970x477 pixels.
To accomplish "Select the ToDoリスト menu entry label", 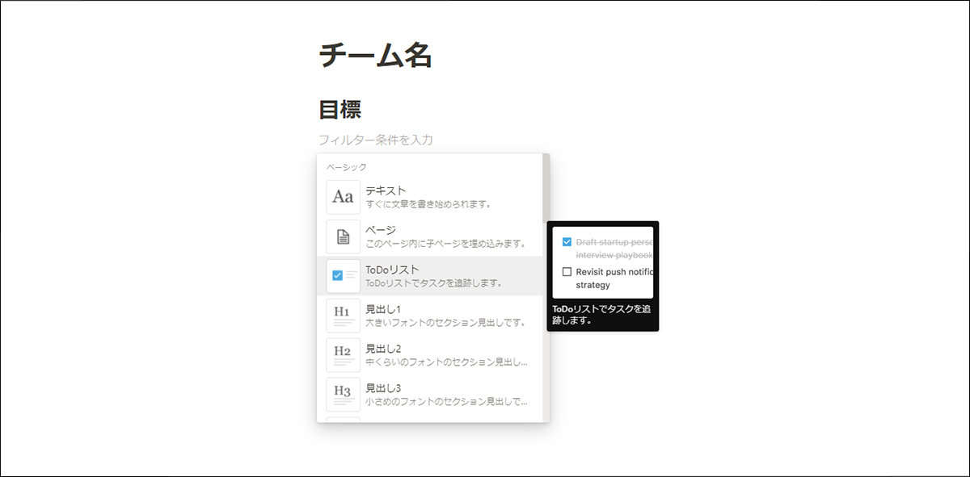I will click(392, 270).
